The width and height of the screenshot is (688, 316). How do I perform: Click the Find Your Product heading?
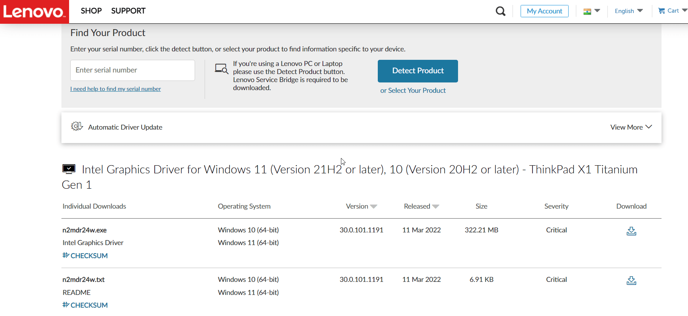click(108, 33)
